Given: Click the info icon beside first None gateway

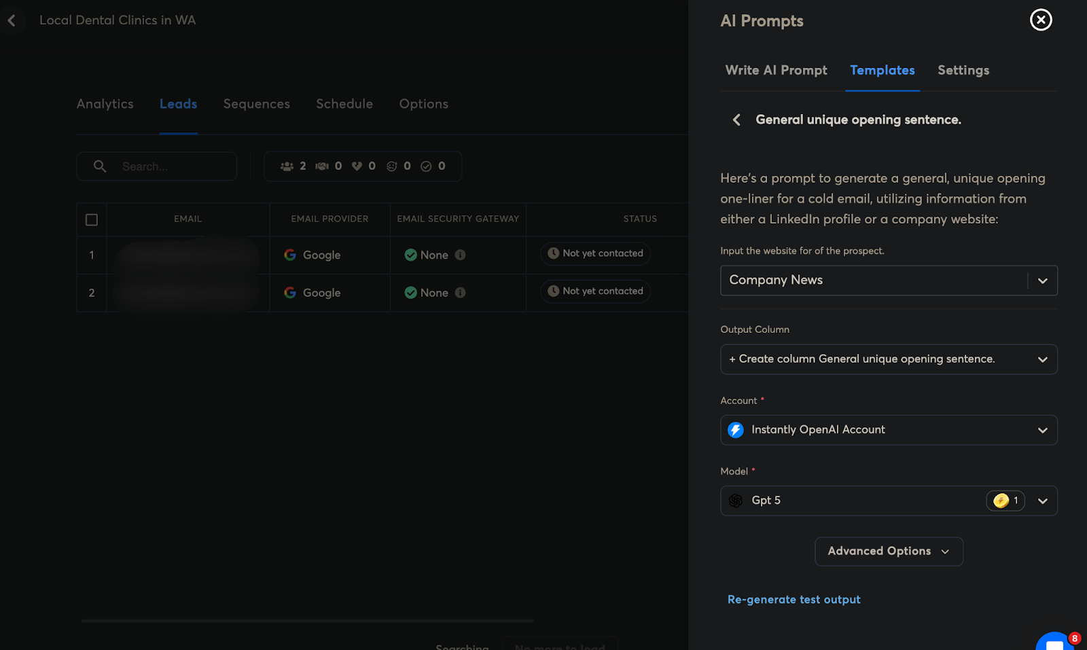Looking at the screenshot, I should point(460,255).
